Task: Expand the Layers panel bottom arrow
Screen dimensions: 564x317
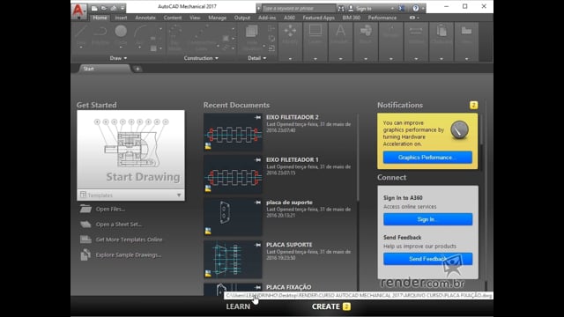Action: (315, 59)
